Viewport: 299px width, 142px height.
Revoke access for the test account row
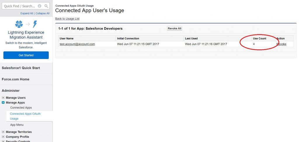point(281,44)
